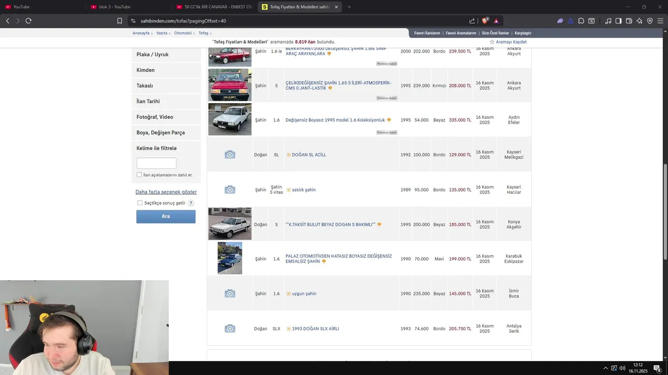Expand the Plaka / Uyruk filter
This screenshot has height=375, width=668.
166,55
